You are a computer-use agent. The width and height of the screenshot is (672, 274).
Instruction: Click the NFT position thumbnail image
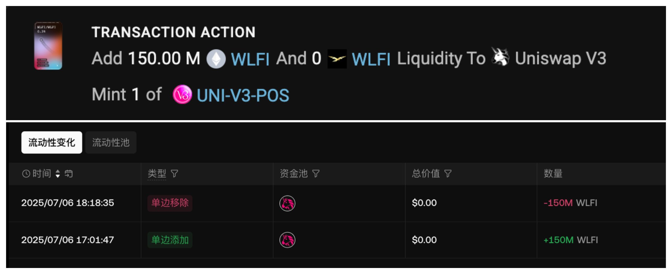pos(48,46)
